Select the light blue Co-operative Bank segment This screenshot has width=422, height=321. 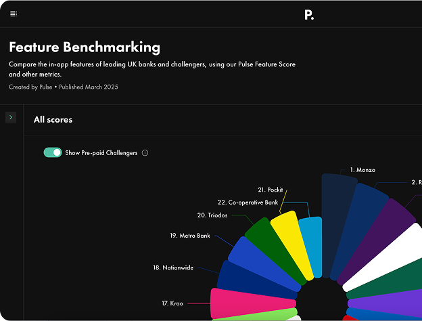(312, 244)
